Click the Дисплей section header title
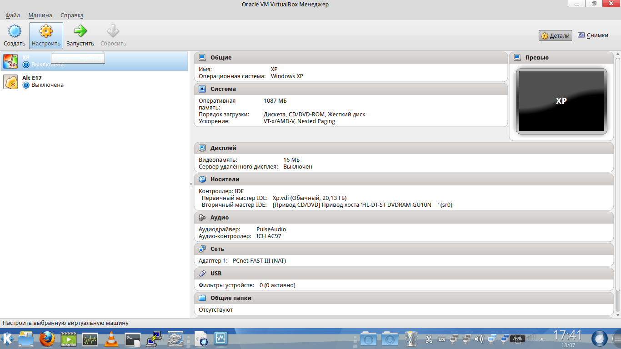 coord(223,148)
